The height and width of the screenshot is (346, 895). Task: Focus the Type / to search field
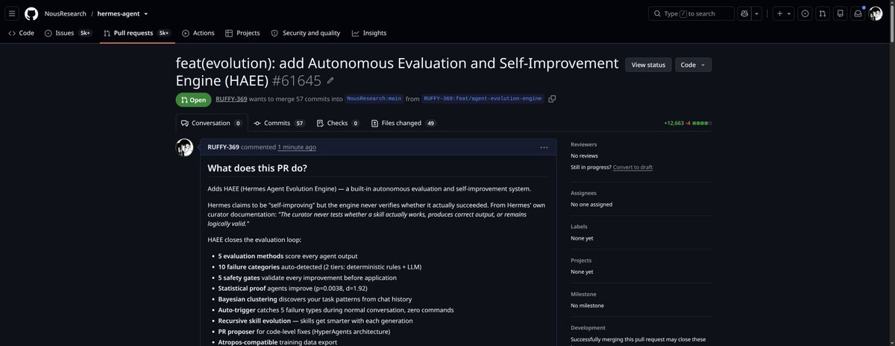coord(691,13)
